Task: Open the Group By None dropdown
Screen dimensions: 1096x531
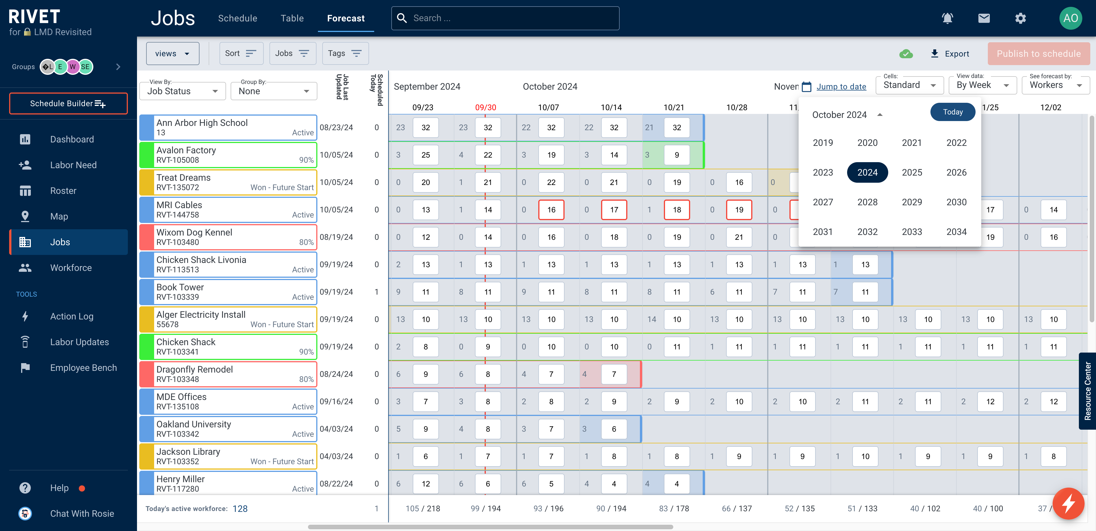Action: [274, 91]
